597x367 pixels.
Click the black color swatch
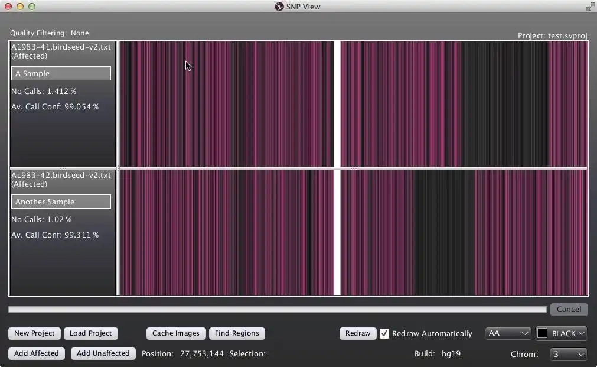[542, 333]
